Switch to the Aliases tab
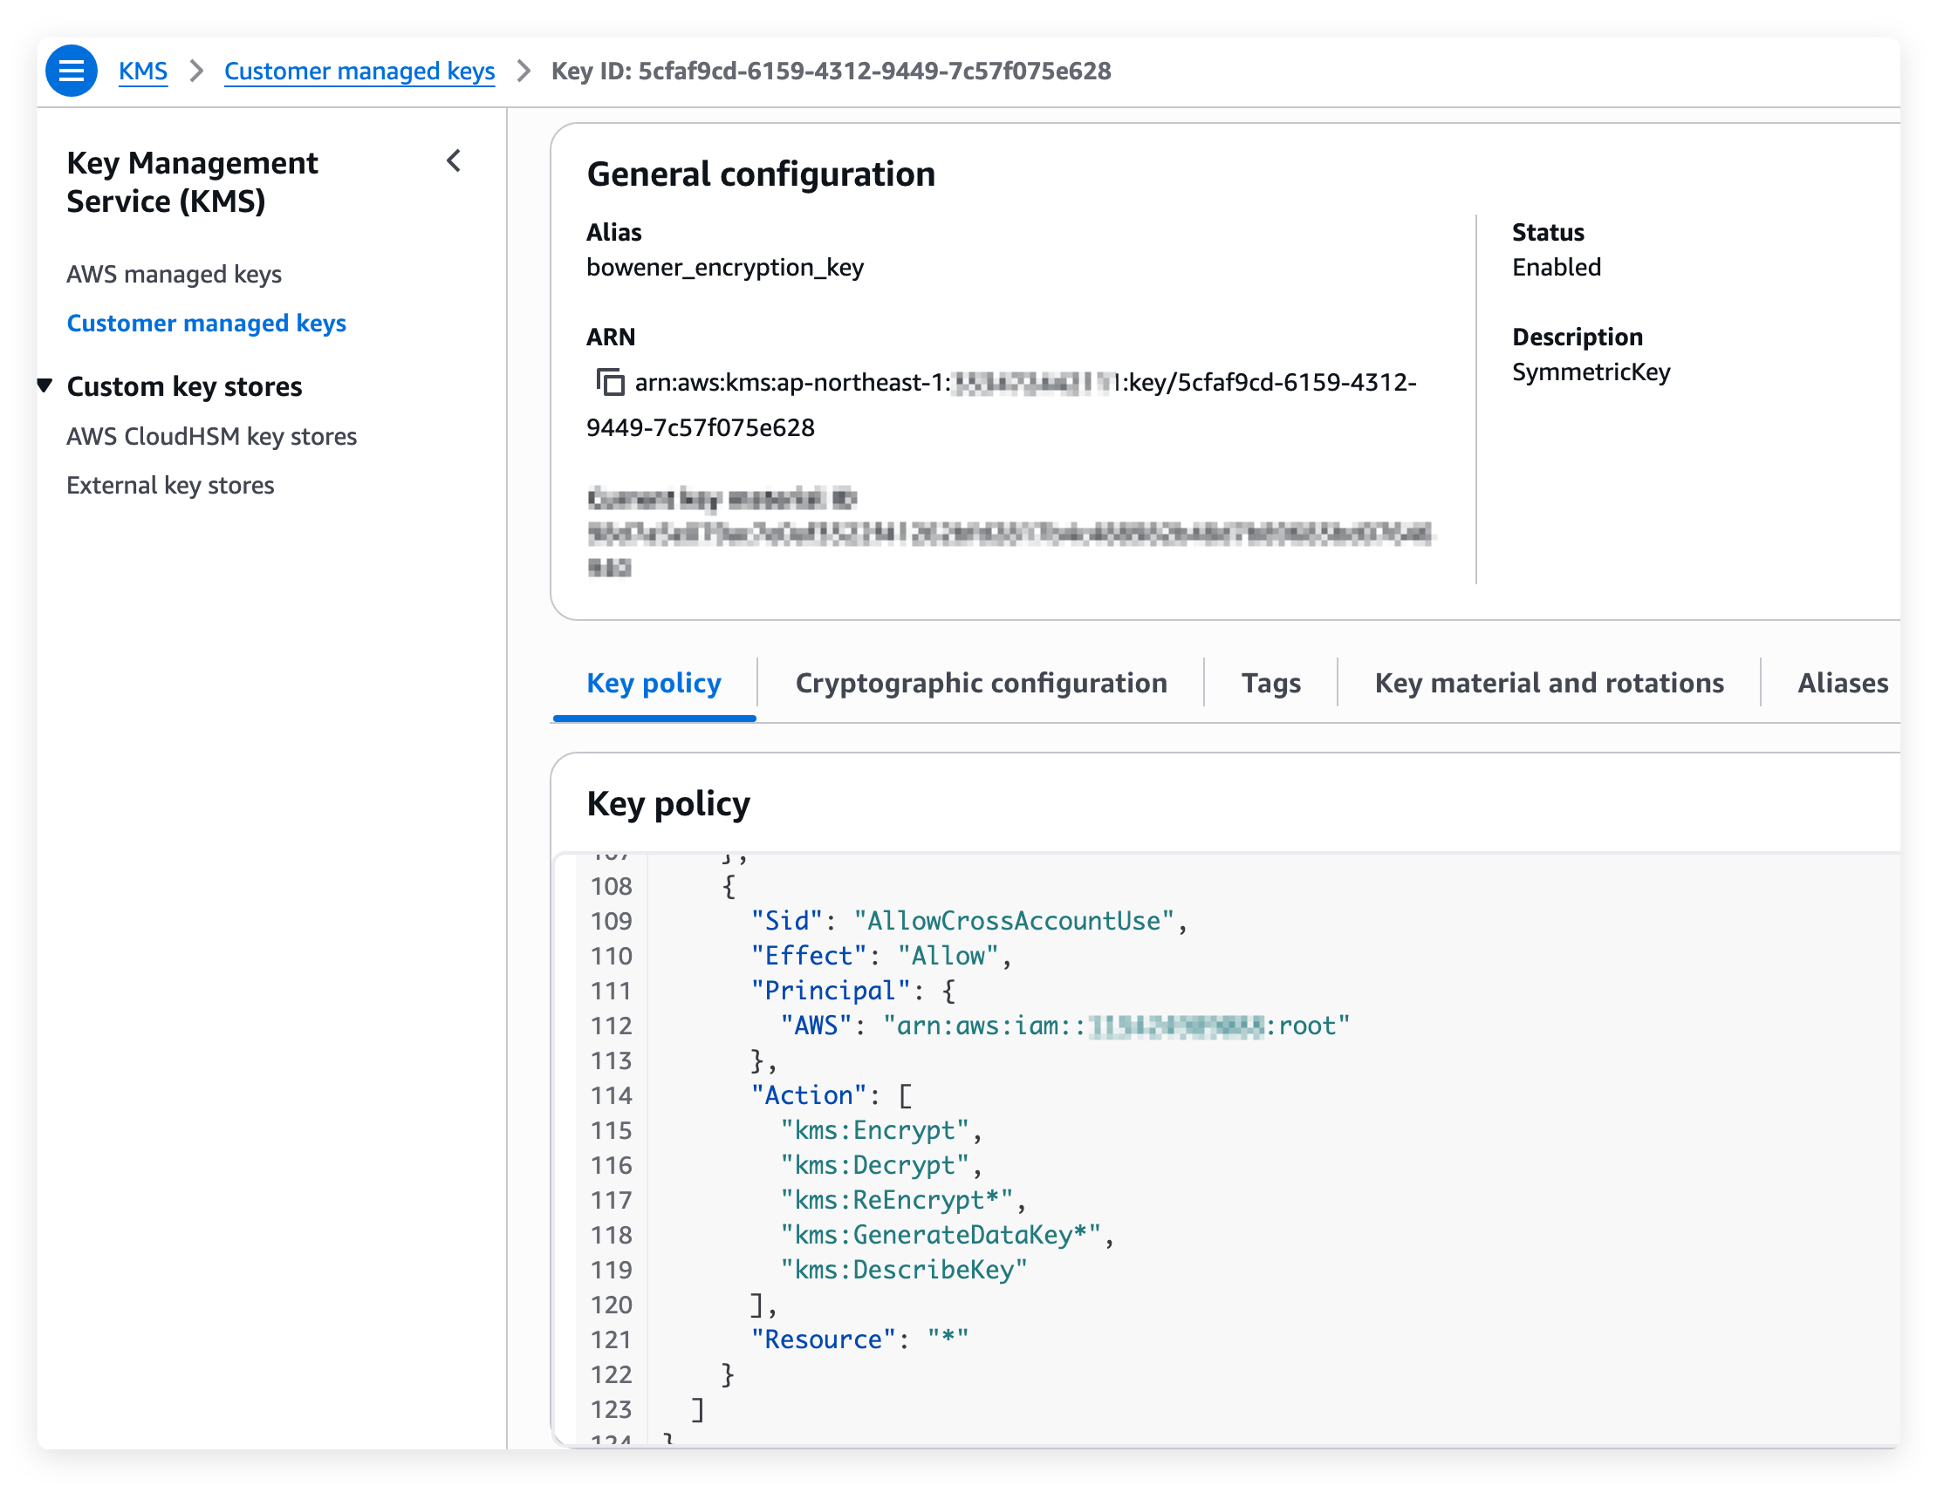Viewport: 1937px width, 1486px height. point(1841,683)
